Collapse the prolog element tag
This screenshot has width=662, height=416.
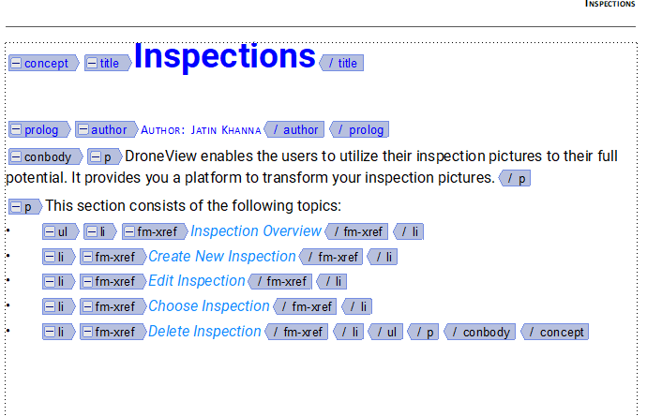click(x=16, y=129)
